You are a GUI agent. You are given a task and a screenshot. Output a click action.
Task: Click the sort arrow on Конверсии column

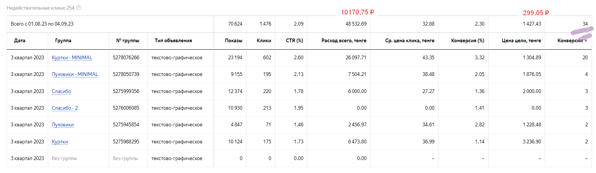586,41
